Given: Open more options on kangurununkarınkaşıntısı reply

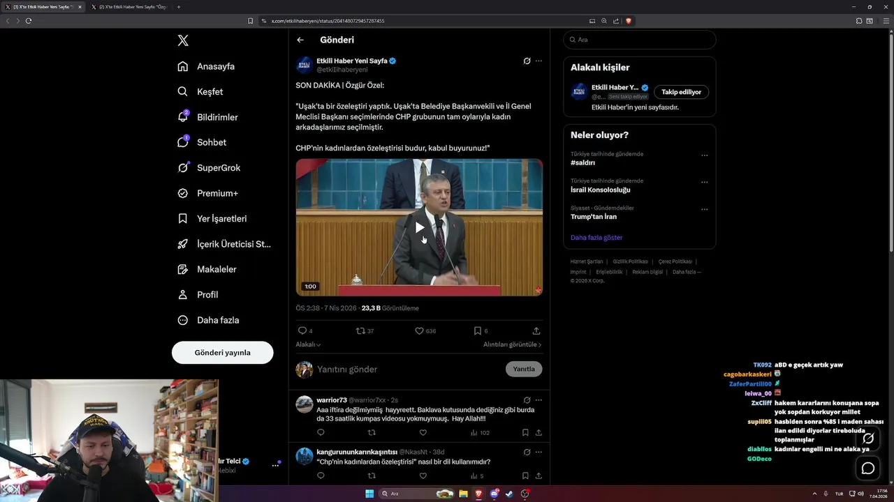Looking at the screenshot, I should click(x=538, y=452).
